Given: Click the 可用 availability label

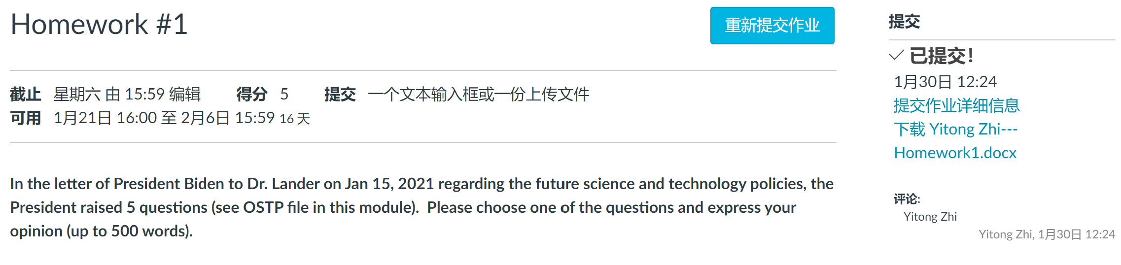Looking at the screenshot, I should [x=26, y=118].
